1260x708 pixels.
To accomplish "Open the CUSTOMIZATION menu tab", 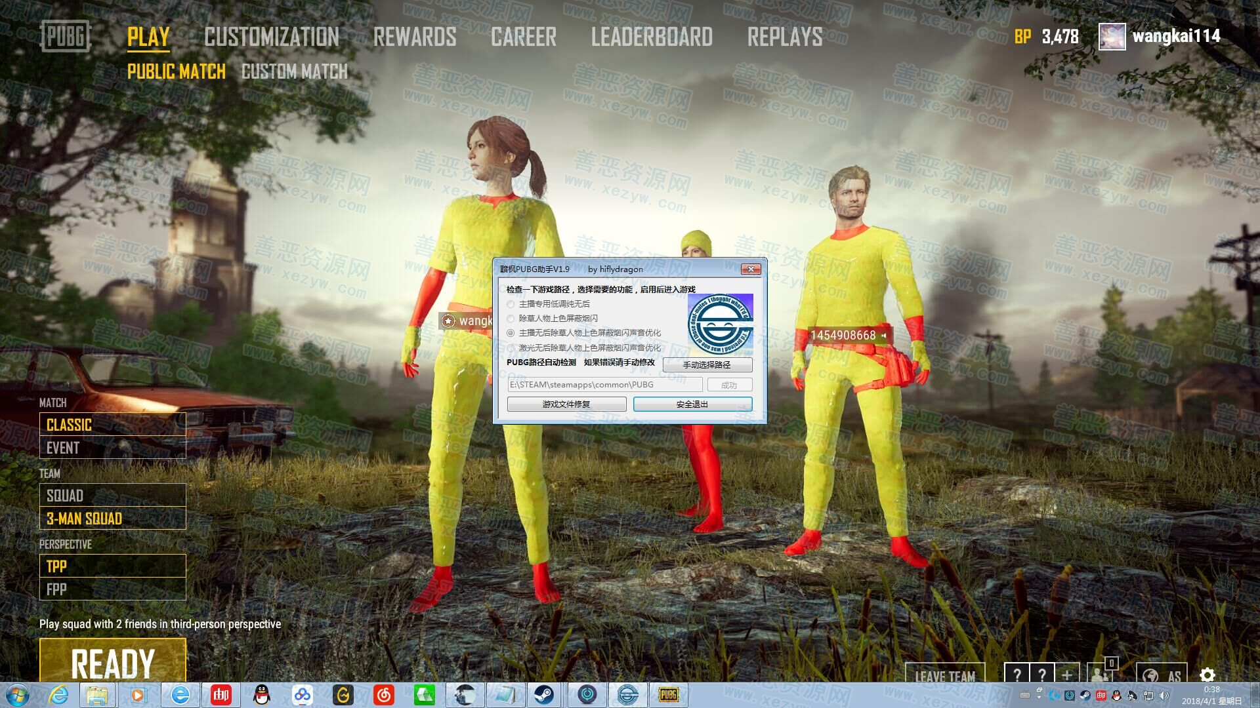I will point(272,37).
